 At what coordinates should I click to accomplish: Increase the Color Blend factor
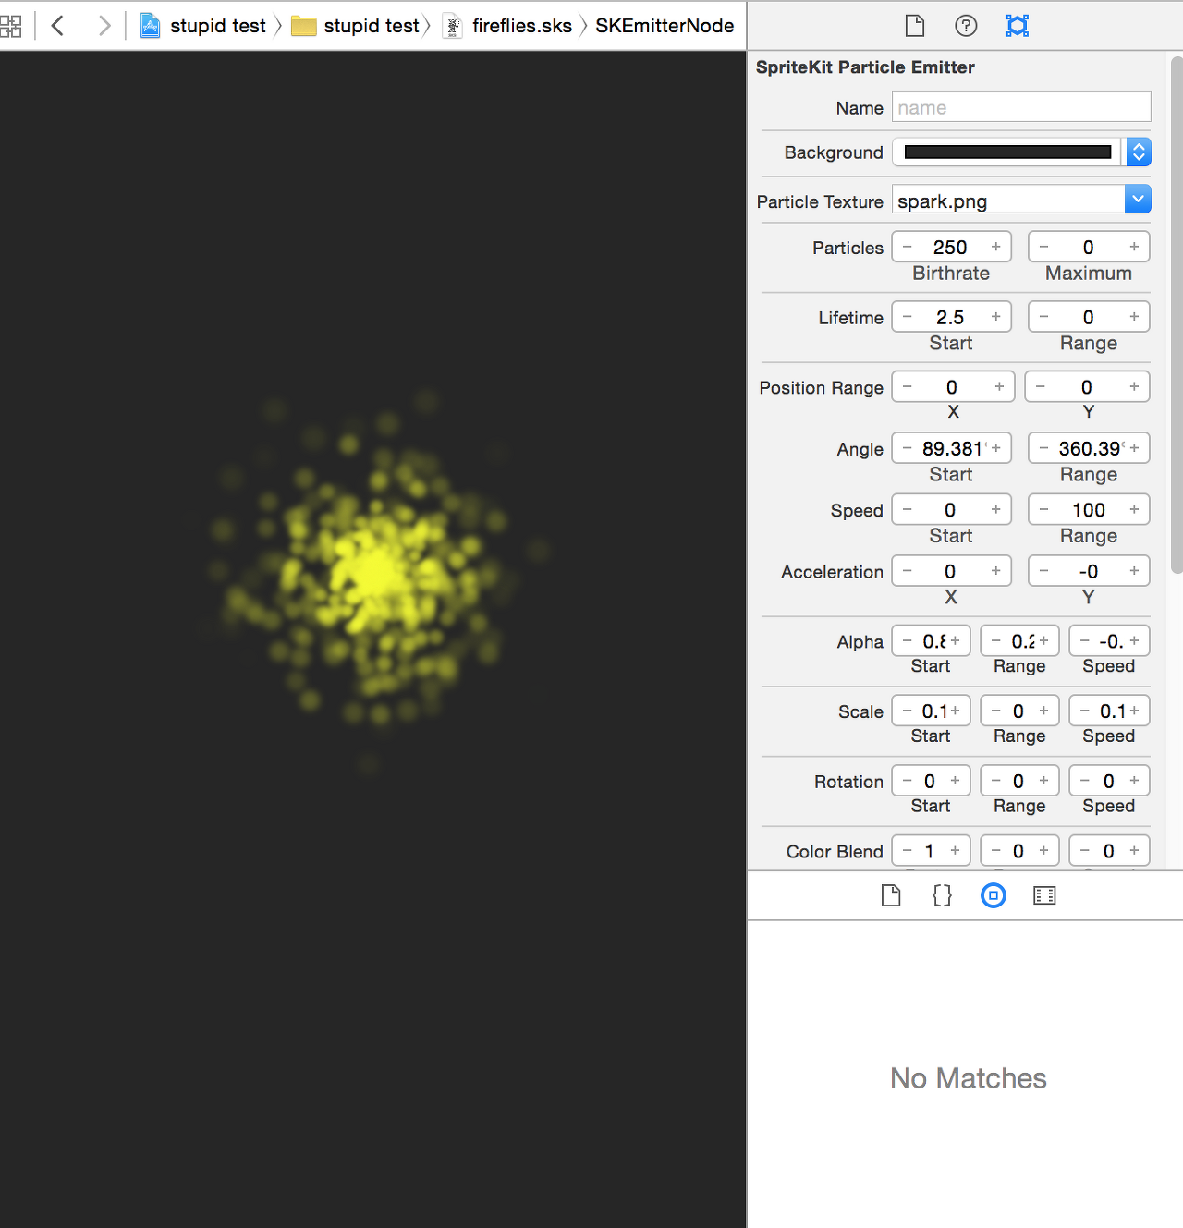tap(956, 850)
